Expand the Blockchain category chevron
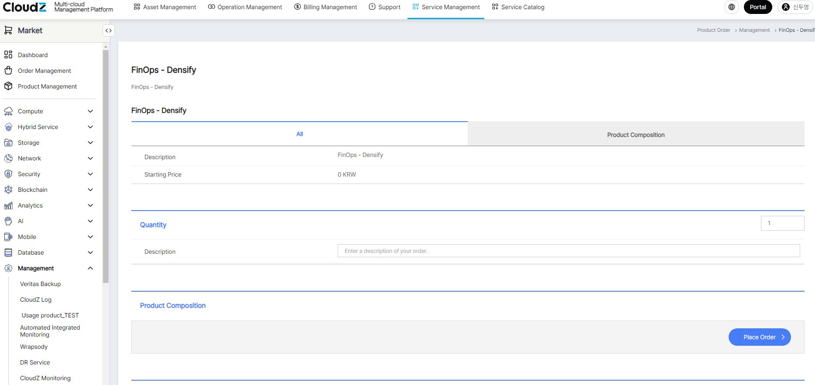Screen dimensions: 815x385 [90, 190]
